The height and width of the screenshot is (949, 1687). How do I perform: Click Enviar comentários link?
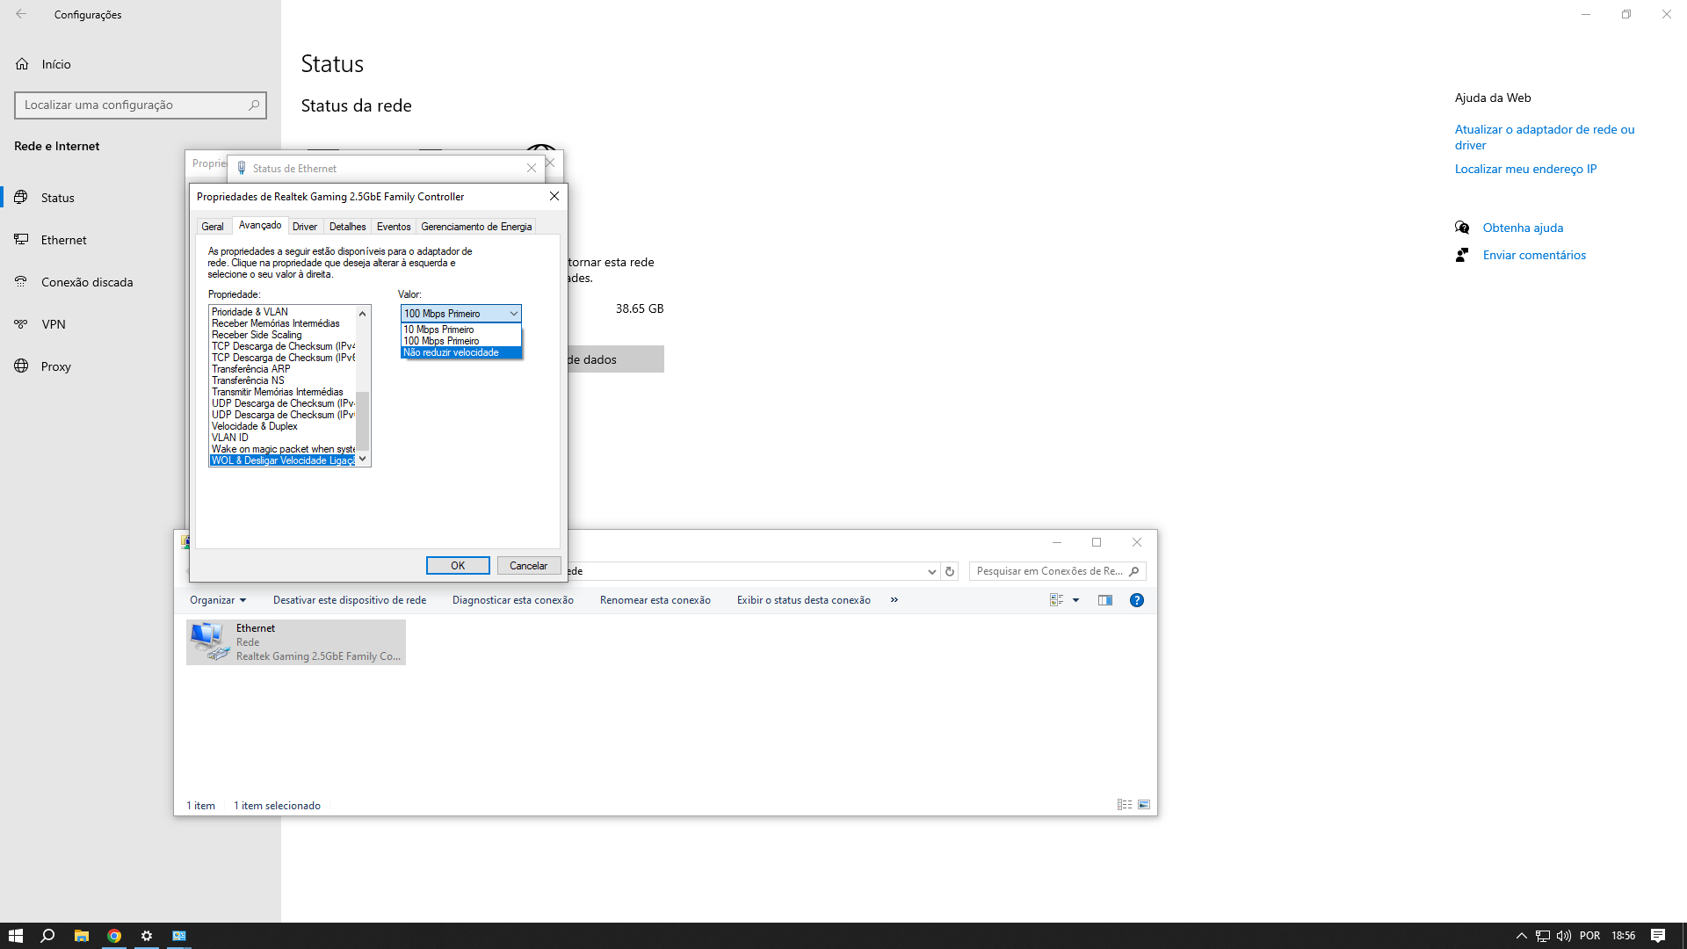(x=1534, y=255)
